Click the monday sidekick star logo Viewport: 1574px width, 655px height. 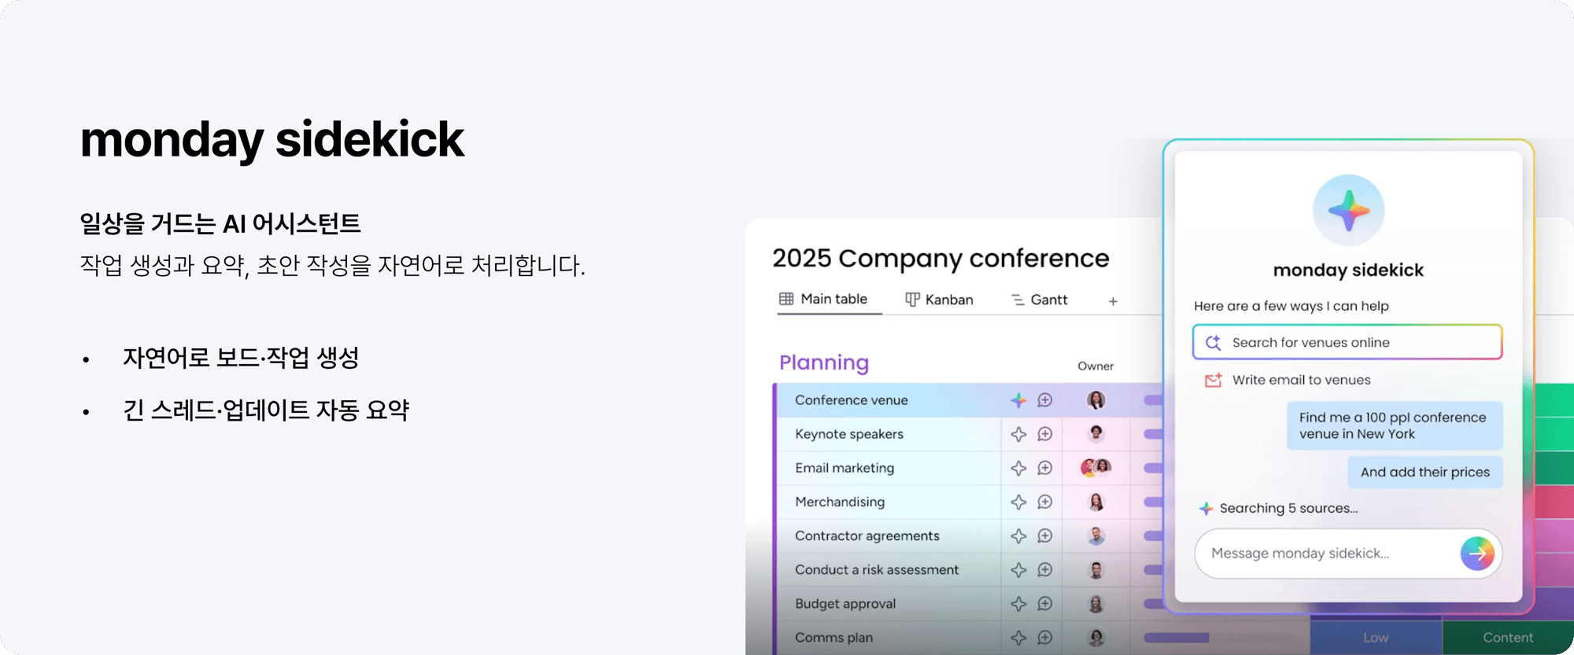click(x=1348, y=210)
